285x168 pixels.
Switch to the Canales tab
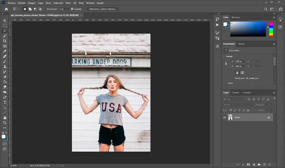(x=235, y=93)
